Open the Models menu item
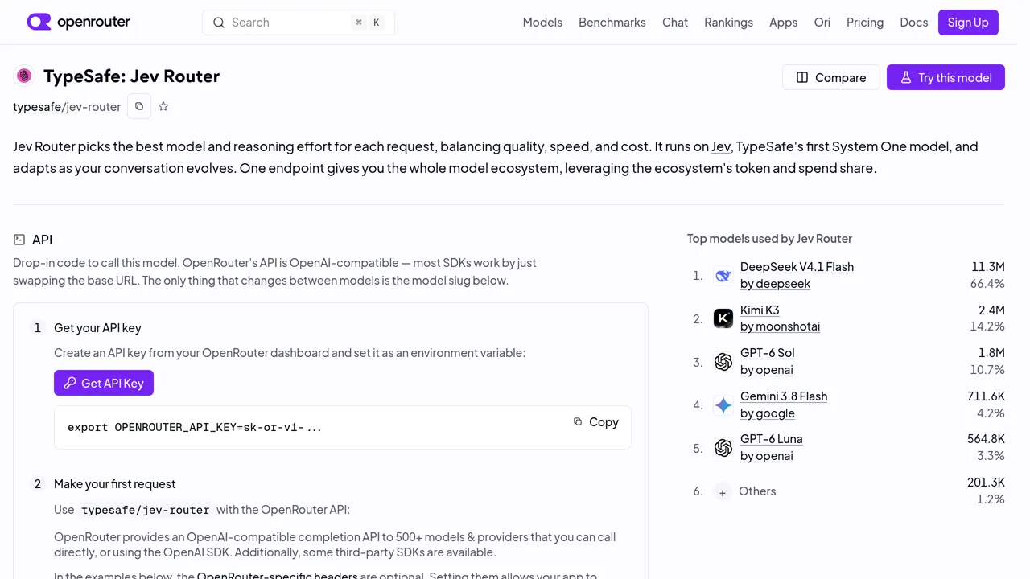The width and height of the screenshot is (1030, 579). coord(542,23)
